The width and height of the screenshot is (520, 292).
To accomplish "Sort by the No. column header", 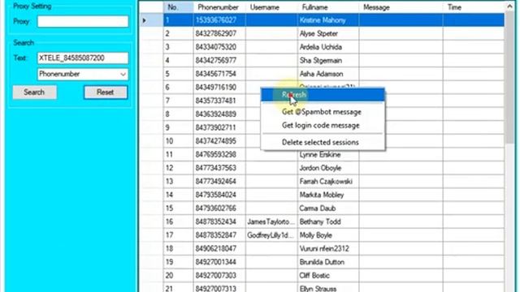I will (178, 7).
